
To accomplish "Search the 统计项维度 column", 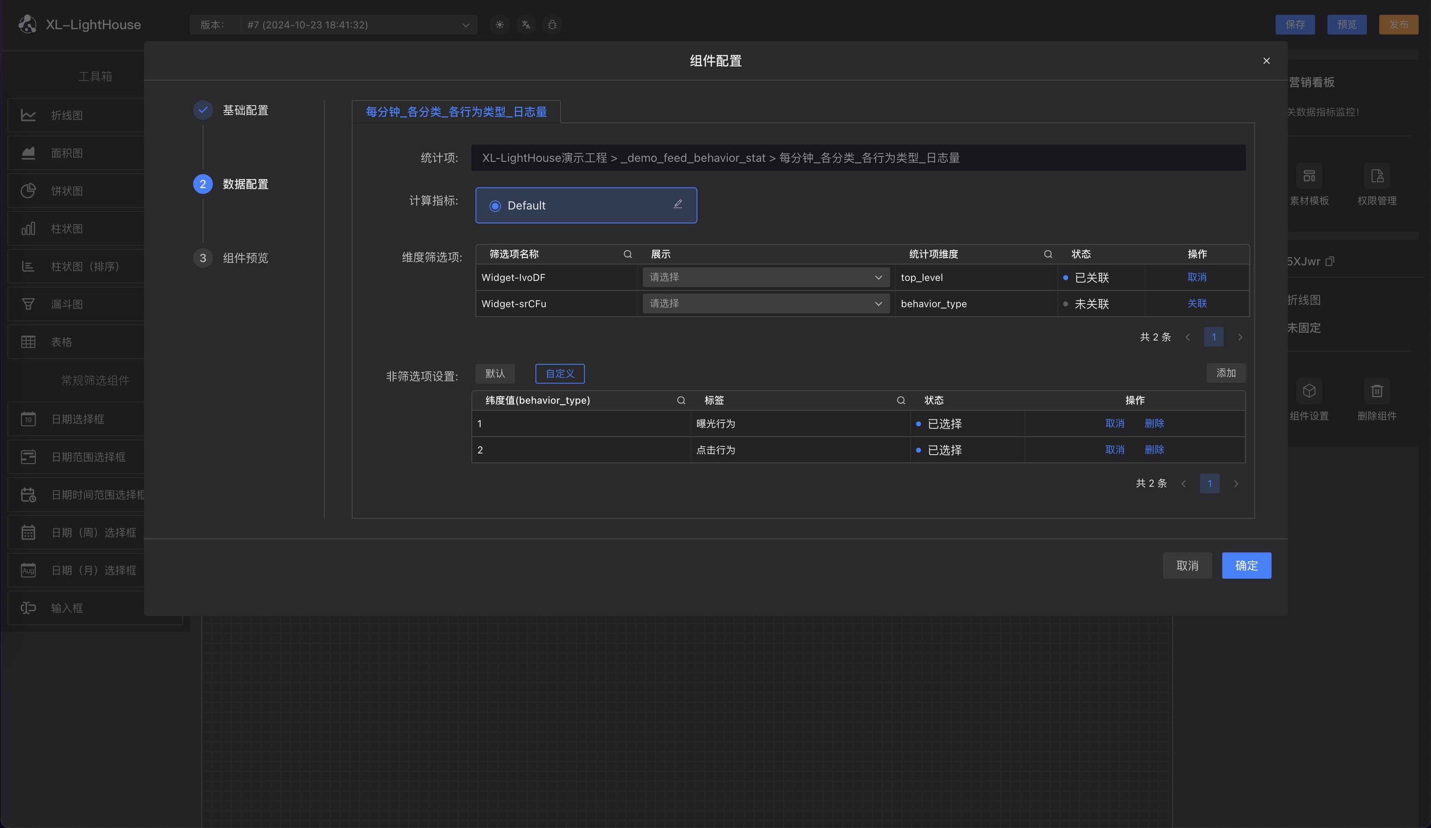I will pos(1048,254).
